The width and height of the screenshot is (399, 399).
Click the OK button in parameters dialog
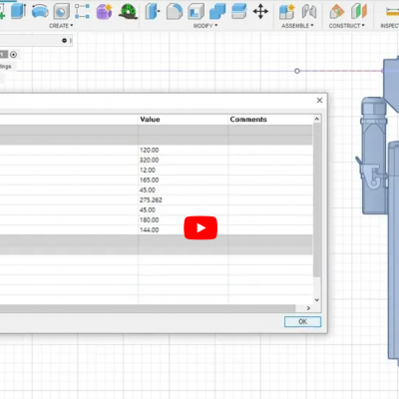pyautogui.click(x=302, y=321)
